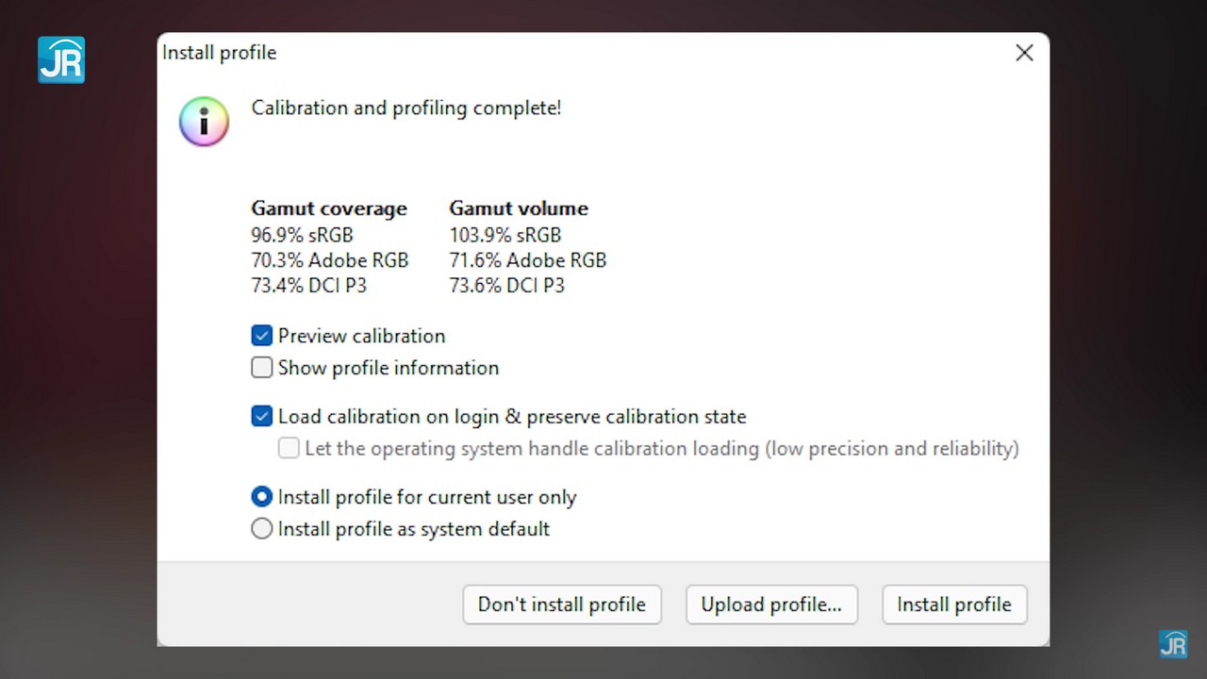Click the rainbow-ringed information icon
The image size is (1207, 679).
pos(204,122)
